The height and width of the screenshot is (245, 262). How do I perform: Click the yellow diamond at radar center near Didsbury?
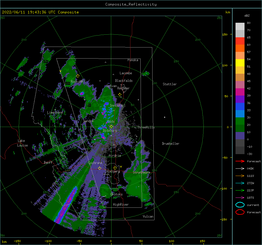(x=111, y=127)
